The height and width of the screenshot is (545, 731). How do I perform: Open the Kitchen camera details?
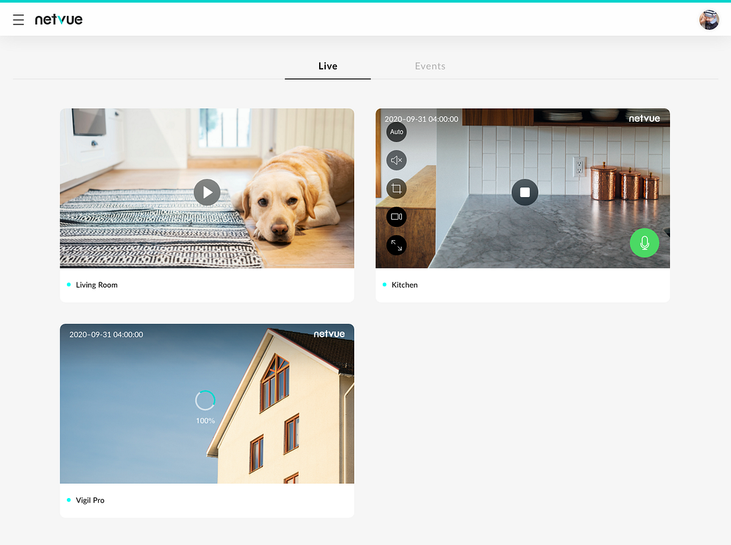click(x=404, y=285)
